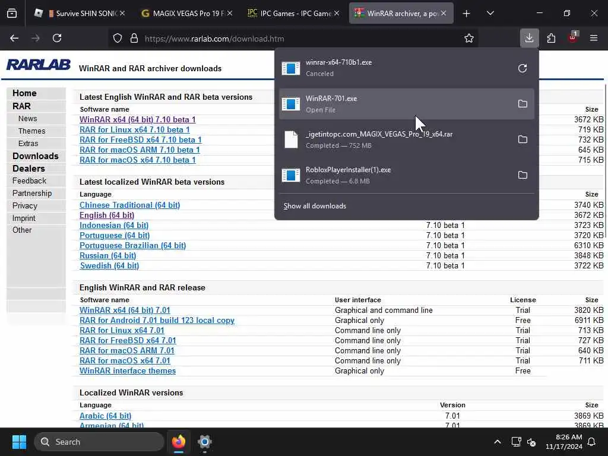Switch to the MAGIX VEGAS Pro 19 tab

pos(187,13)
